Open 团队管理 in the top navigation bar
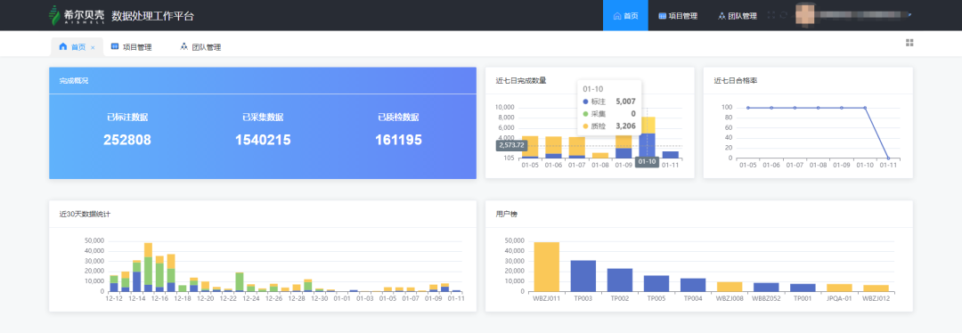Viewport: 962px width, 333px height. coord(737,15)
